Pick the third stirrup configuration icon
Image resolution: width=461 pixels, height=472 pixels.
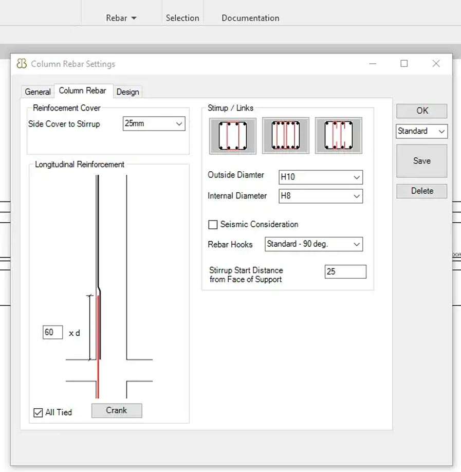338,136
